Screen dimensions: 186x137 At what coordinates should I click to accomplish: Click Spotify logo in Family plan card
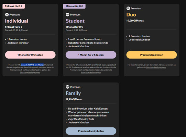pos(67,87)
